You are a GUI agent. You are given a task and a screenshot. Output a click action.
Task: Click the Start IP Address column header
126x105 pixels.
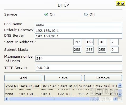(x=67, y=86)
